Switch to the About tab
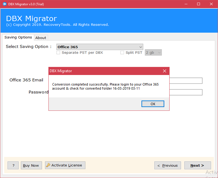Image resolution: width=218 pixels, height=178 pixels. tap(41, 38)
